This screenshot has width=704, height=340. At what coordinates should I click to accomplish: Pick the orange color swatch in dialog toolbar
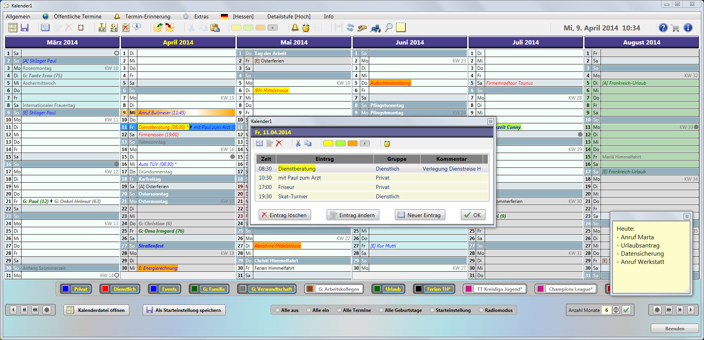click(x=352, y=144)
